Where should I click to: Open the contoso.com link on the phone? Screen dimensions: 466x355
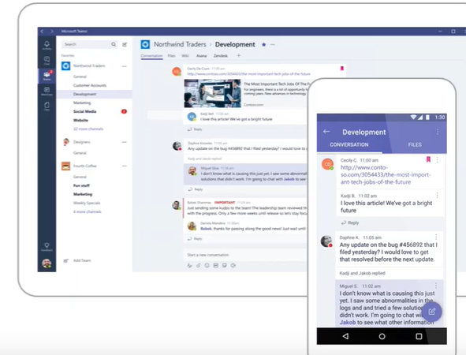point(386,175)
